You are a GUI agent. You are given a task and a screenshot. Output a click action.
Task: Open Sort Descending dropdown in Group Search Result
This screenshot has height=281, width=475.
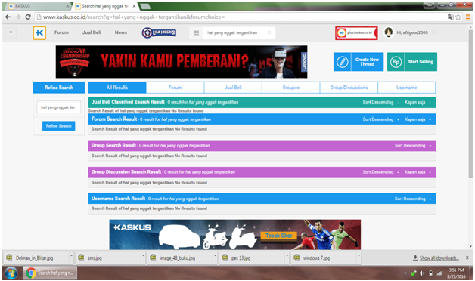click(413, 146)
